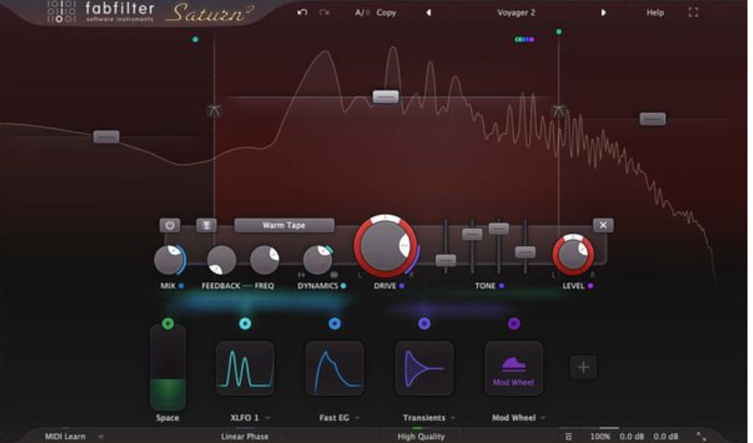Click the undo arrow icon
The height and width of the screenshot is (443, 753).
[302, 13]
